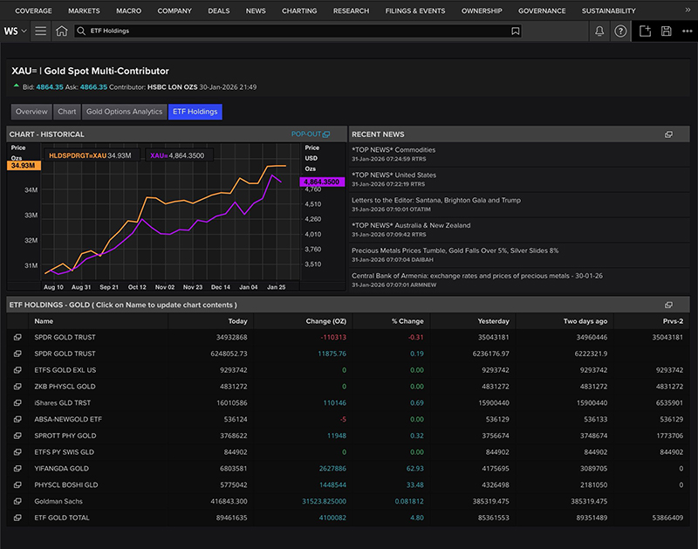Image resolution: width=698 pixels, height=549 pixels.
Task: Open the Precious Metals Prices Tumble headline
Action: click(x=455, y=250)
